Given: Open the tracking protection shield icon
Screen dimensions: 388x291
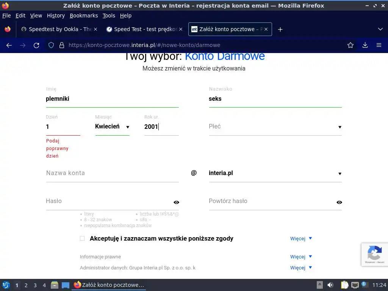Looking at the screenshot, I should (51, 45).
